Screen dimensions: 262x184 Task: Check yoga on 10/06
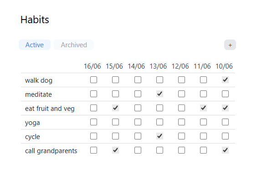225,122
